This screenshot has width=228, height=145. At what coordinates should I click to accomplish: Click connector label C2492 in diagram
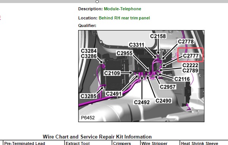point(142,102)
